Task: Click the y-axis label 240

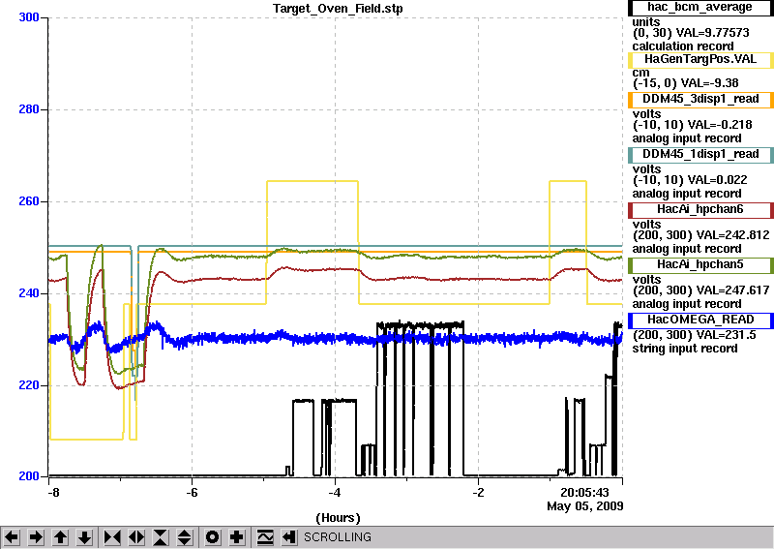Action: pyautogui.click(x=29, y=293)
